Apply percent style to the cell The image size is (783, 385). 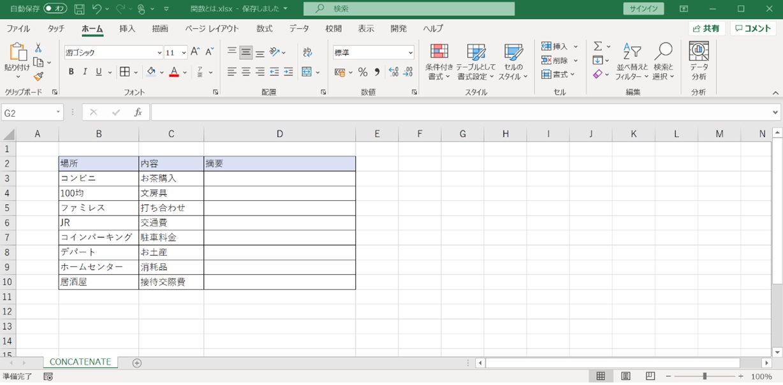[x=362, y=72]
